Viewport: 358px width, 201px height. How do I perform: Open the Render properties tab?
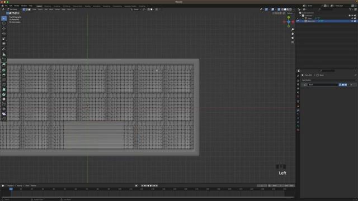[x=298, y=80]
